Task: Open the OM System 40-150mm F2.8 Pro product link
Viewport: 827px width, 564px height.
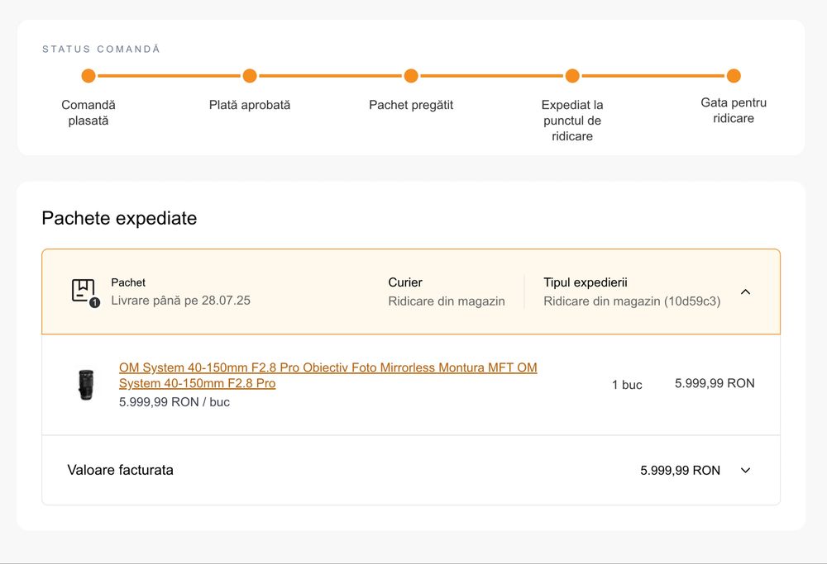Action: pyautogui.click(x=327, y=375)
